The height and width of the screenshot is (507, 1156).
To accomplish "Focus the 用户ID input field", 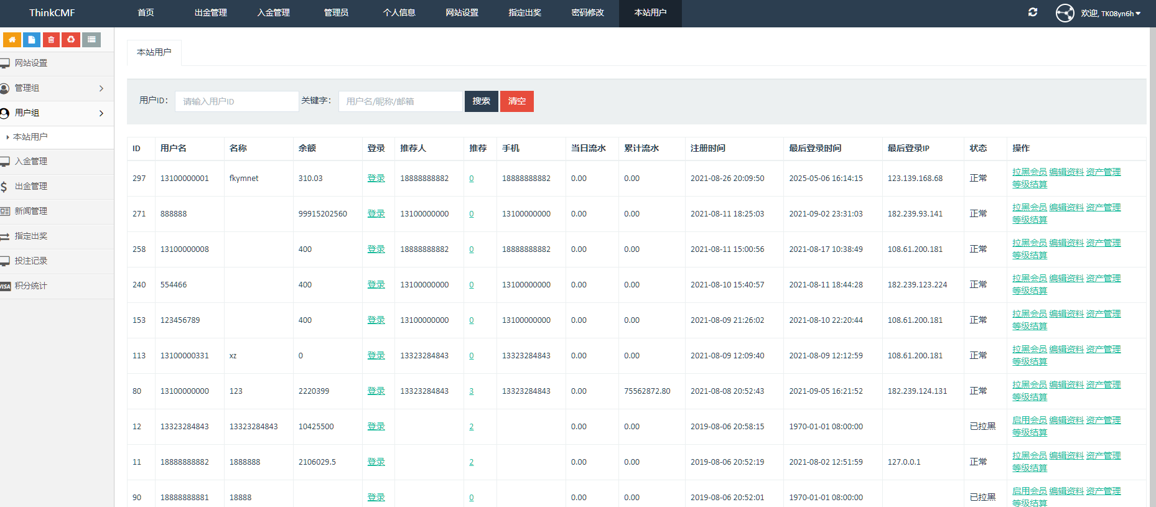I will pyautogui.click(x=236, y=101).
